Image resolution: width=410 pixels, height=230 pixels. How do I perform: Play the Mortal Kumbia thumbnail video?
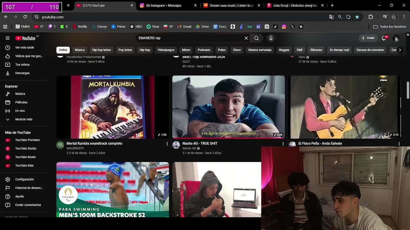pos(112,107)
